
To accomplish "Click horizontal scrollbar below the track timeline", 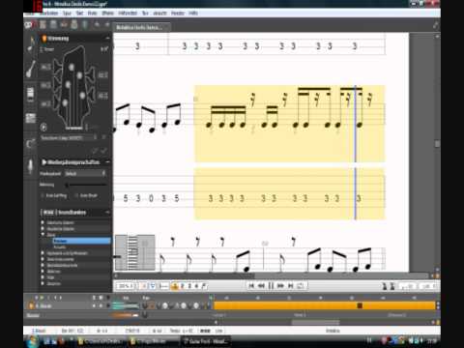I will coord(315,322).
